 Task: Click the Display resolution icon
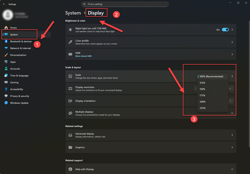point(70,89)
